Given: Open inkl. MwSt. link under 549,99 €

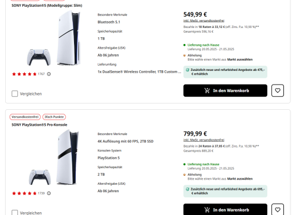Looking at the screenshot, I should (x=204, y=21).
